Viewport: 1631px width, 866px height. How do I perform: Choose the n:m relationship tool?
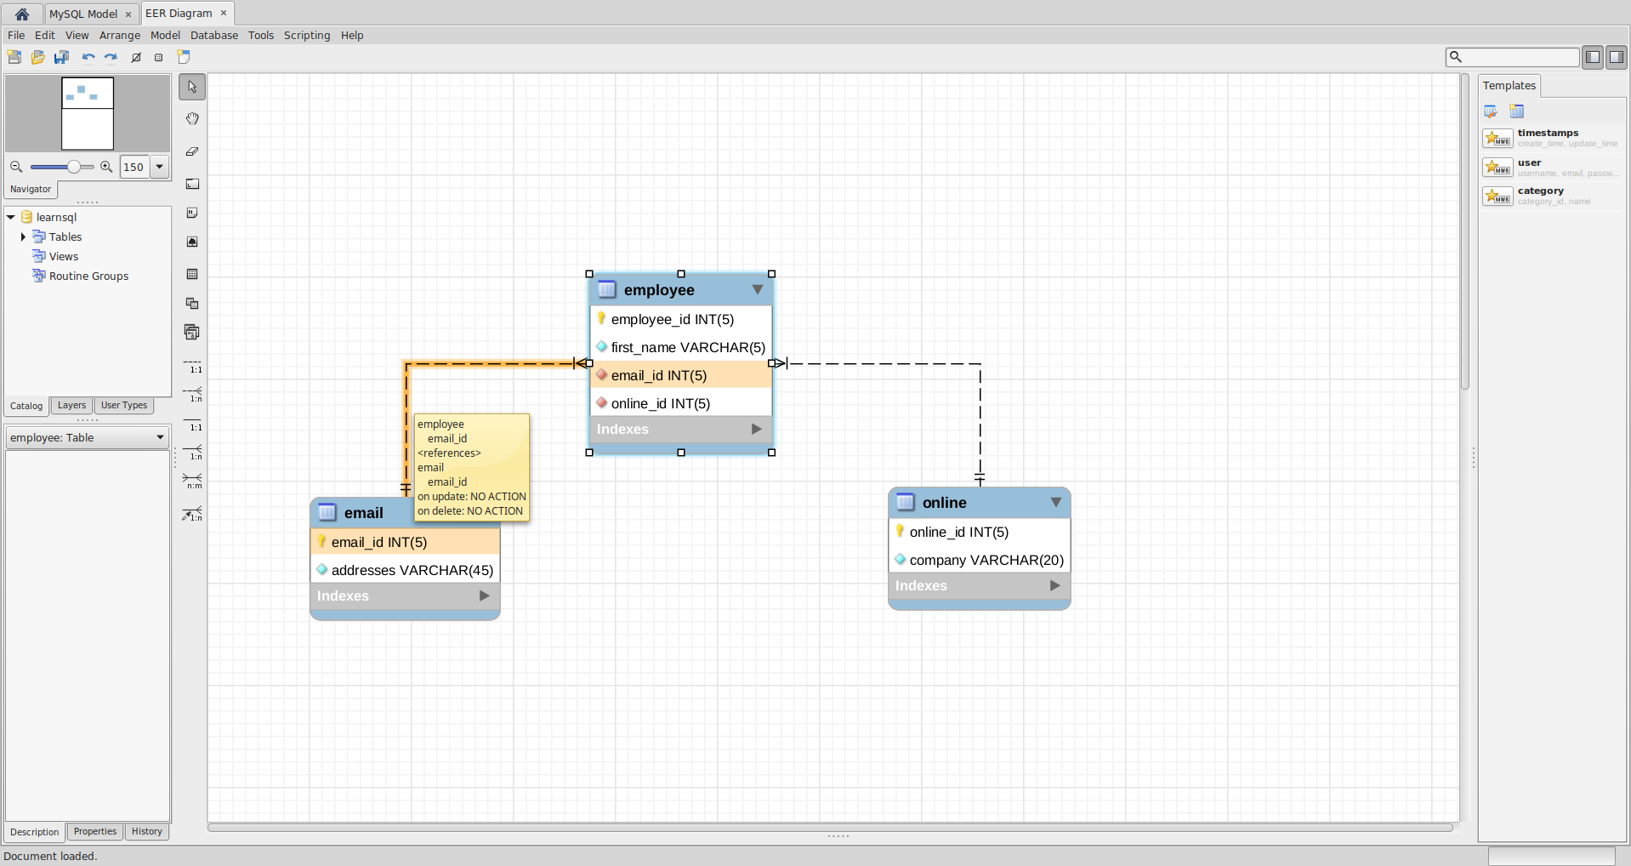(x=193, y=481)
